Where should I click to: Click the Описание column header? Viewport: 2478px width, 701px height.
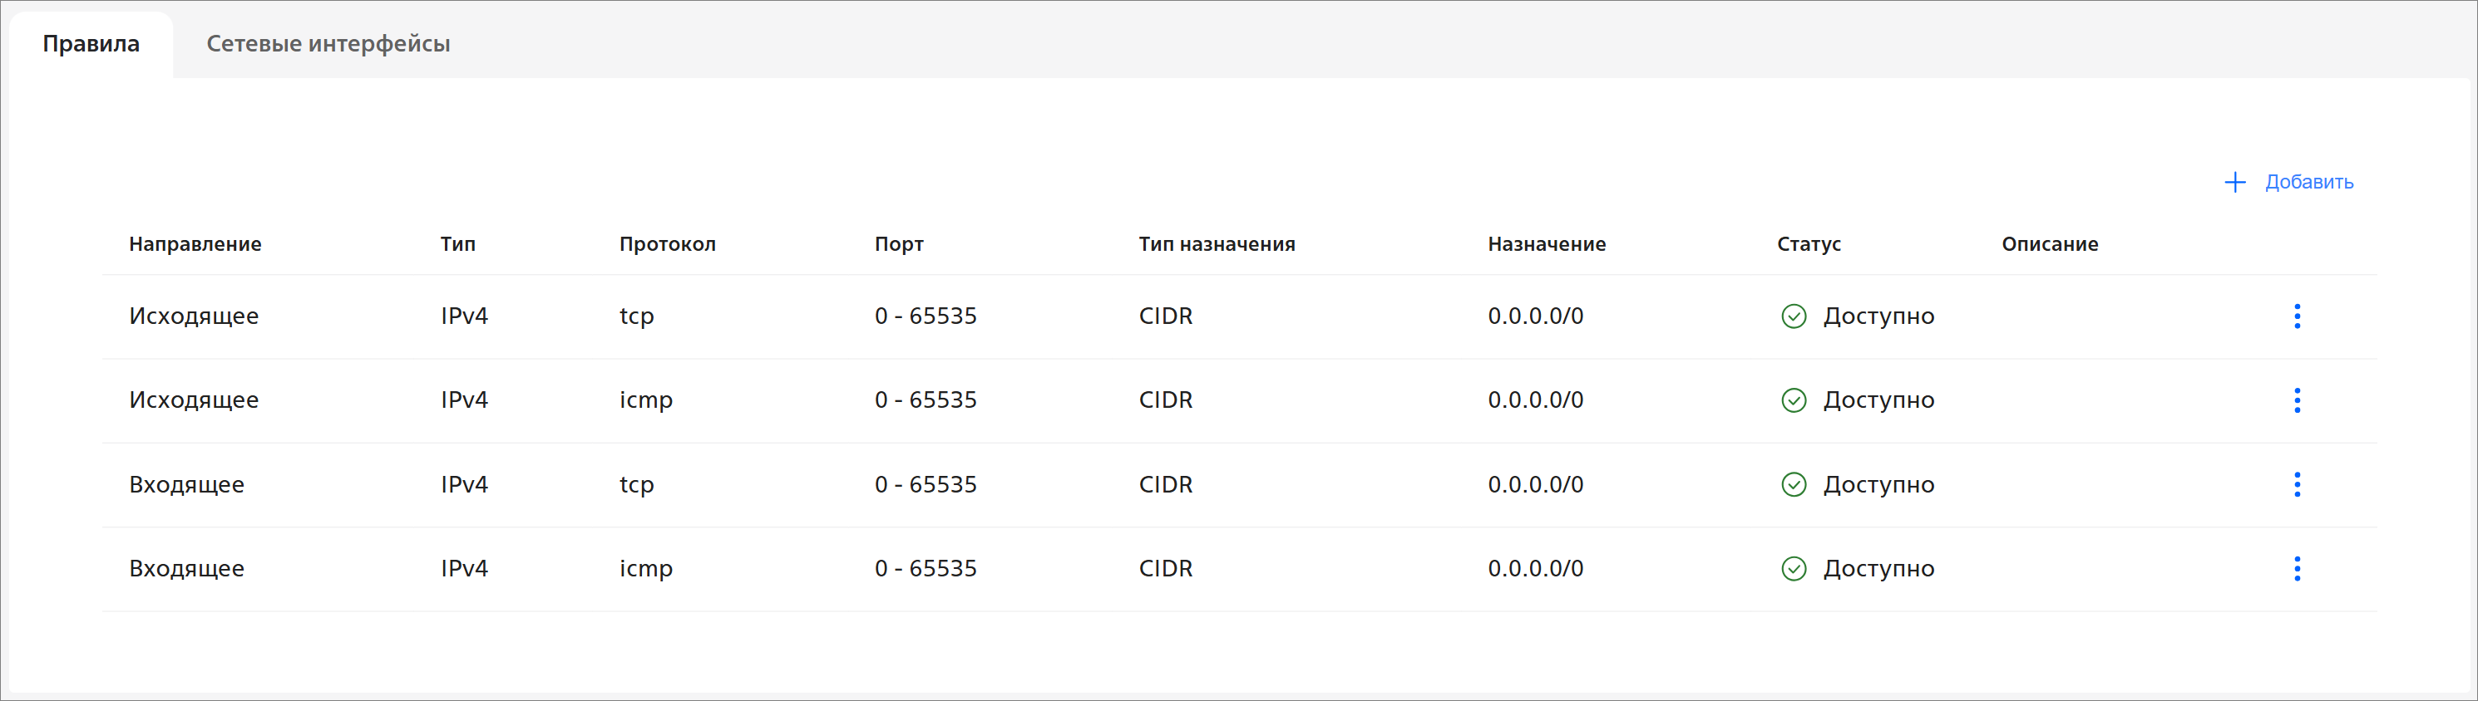2049,244
